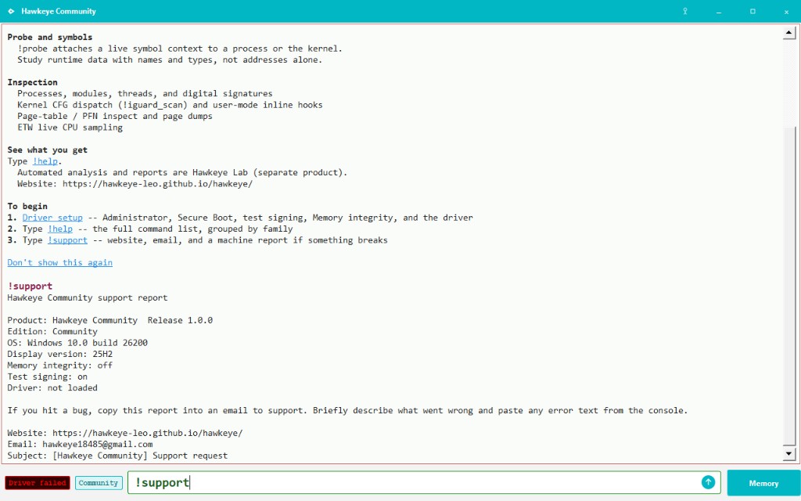801x501 pixels.
Task: Click Don't show this again link
Action: pyautogui.click(x=59, y=262)
